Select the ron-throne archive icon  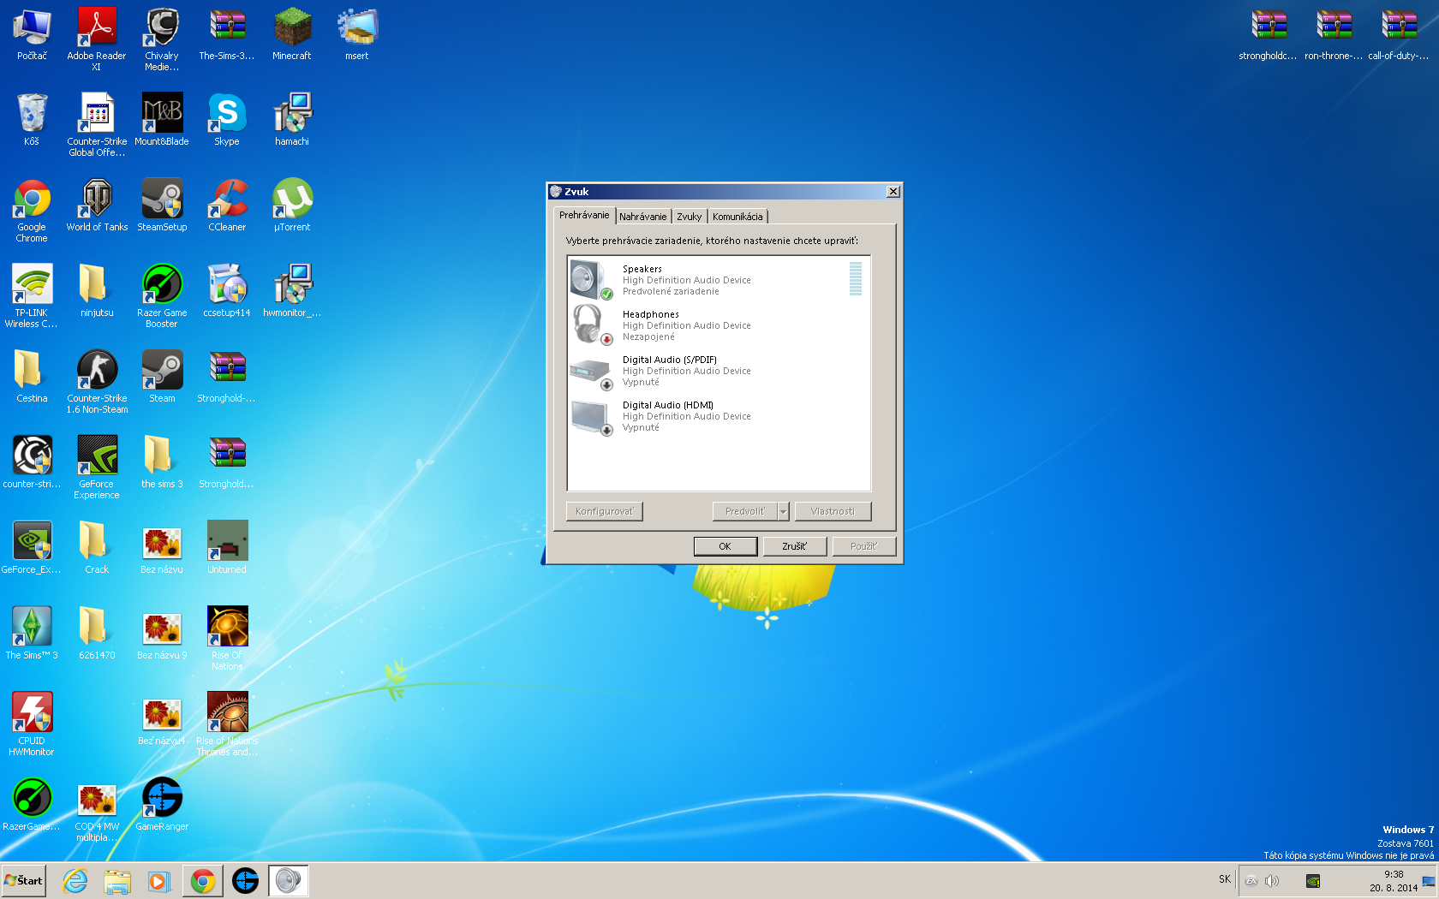[1334, 34]
